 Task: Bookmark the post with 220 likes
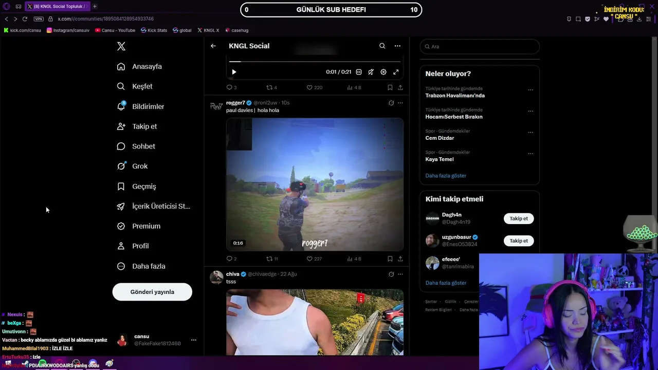click(390, 87)
